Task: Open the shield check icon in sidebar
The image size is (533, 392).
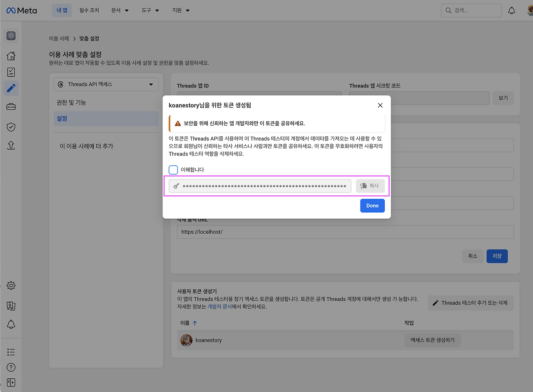Action: pyautogui.click(x=11, y=127)
